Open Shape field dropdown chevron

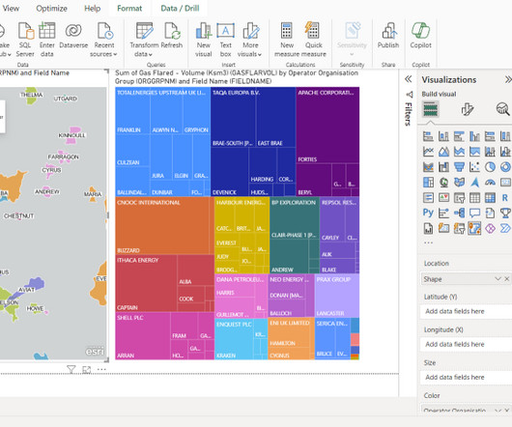(498, 279)
